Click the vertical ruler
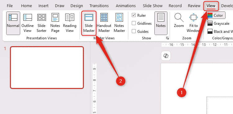233x114 pixels. [x=95, y=89]
